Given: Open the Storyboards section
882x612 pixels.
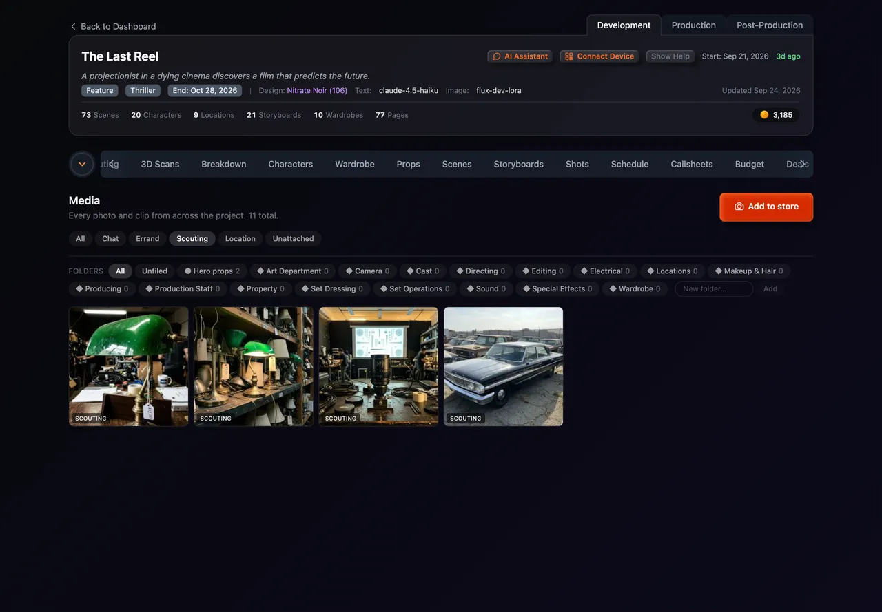Looking at the screenshot, I should [x=518, y=164].
